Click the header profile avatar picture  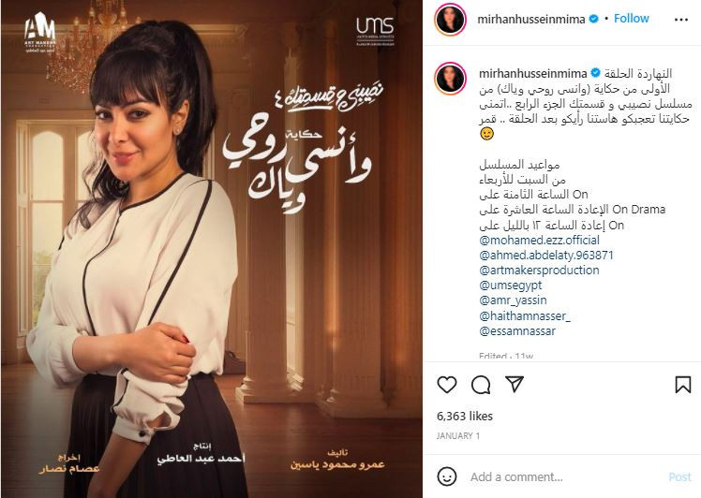click(450, 20)
